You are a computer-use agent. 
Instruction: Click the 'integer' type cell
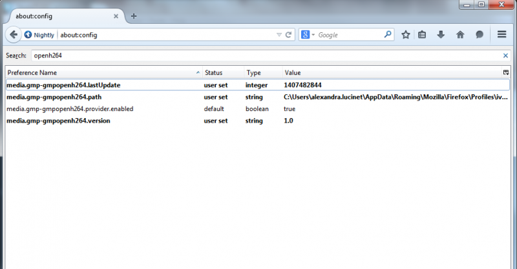point(257,85)
